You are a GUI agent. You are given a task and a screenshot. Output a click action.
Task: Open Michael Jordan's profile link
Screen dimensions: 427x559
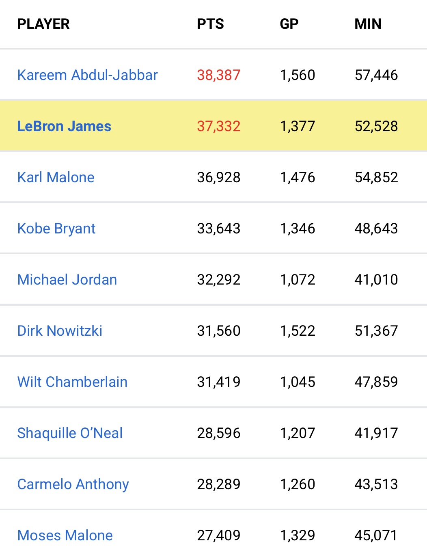click(67, 280)
